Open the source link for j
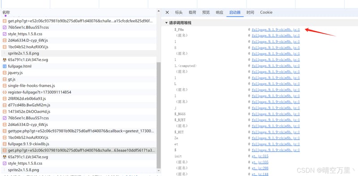358x176 pixels. pos(276,108)
